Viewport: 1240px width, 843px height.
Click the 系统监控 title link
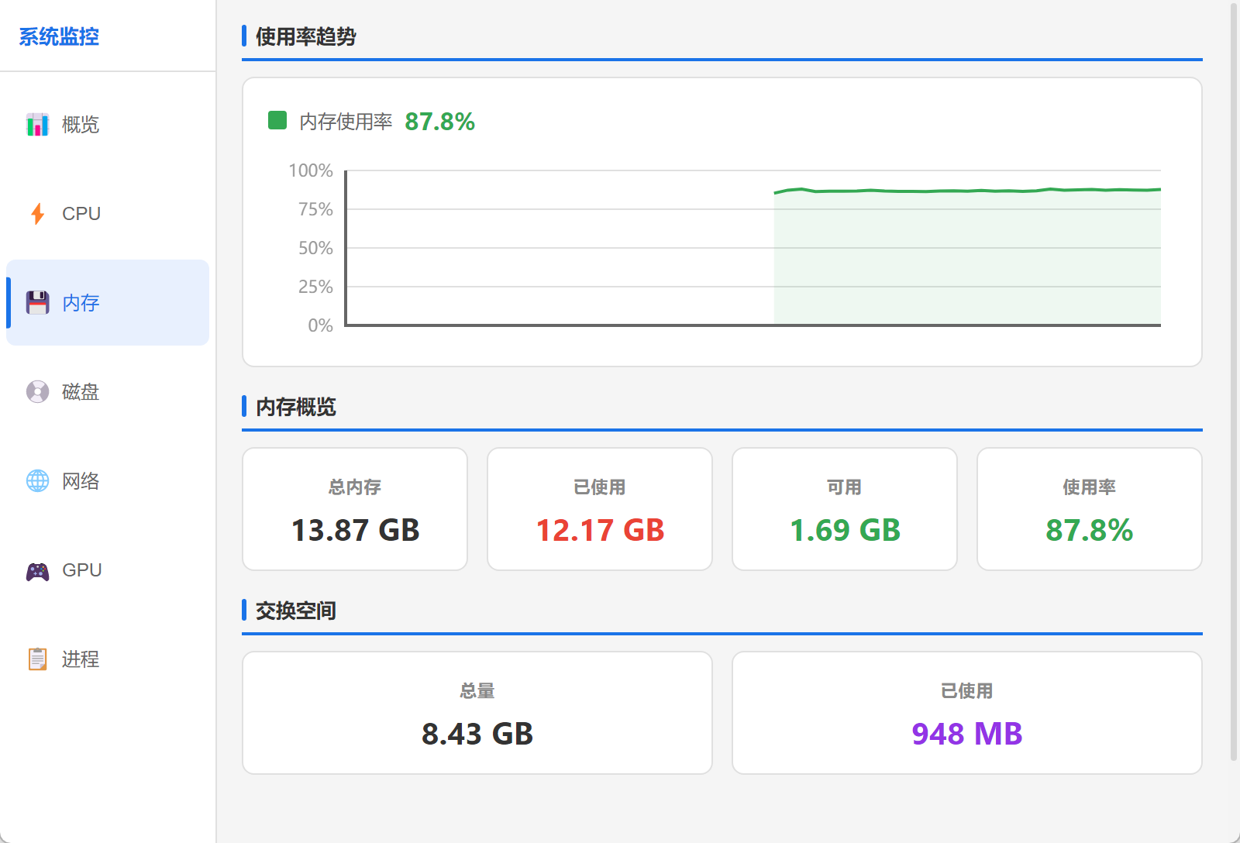click(59, 36)
